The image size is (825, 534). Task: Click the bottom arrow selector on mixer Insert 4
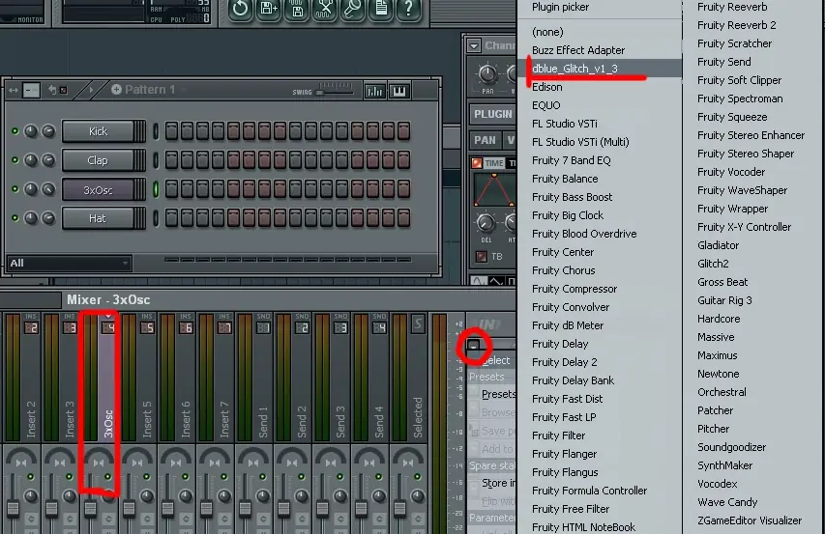coord(108,519)
